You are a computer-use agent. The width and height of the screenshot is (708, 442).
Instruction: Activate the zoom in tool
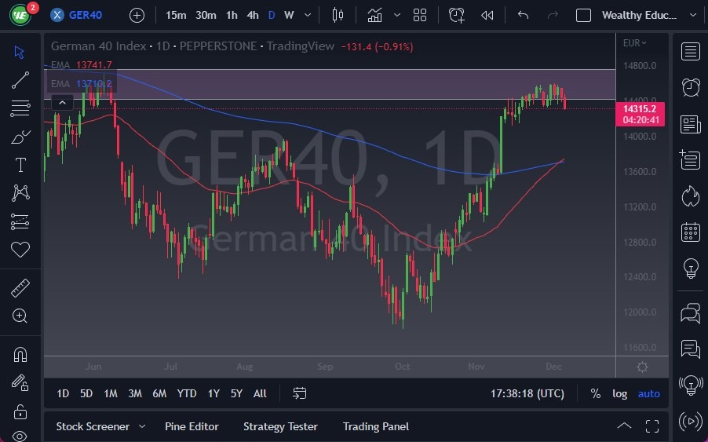coord(20,316)
